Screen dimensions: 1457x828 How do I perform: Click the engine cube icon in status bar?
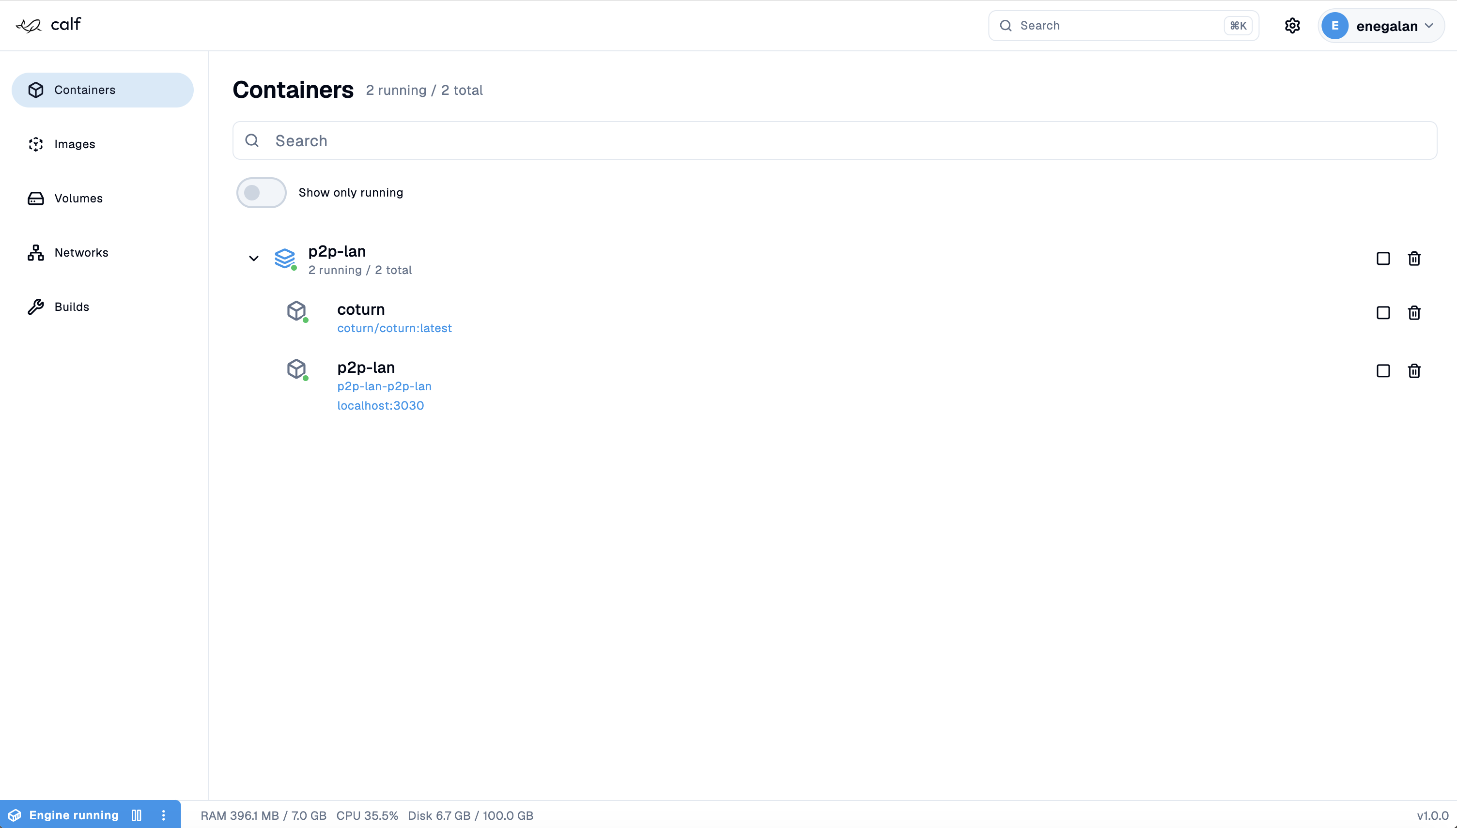coord(15,815)
